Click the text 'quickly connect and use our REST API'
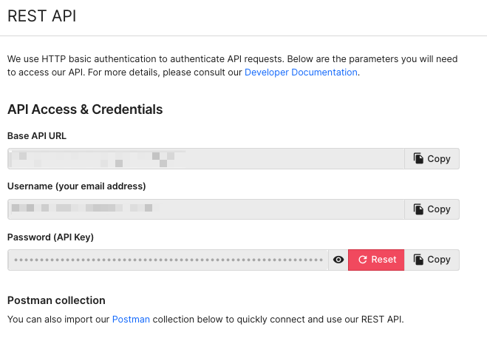 click(319, 320)
